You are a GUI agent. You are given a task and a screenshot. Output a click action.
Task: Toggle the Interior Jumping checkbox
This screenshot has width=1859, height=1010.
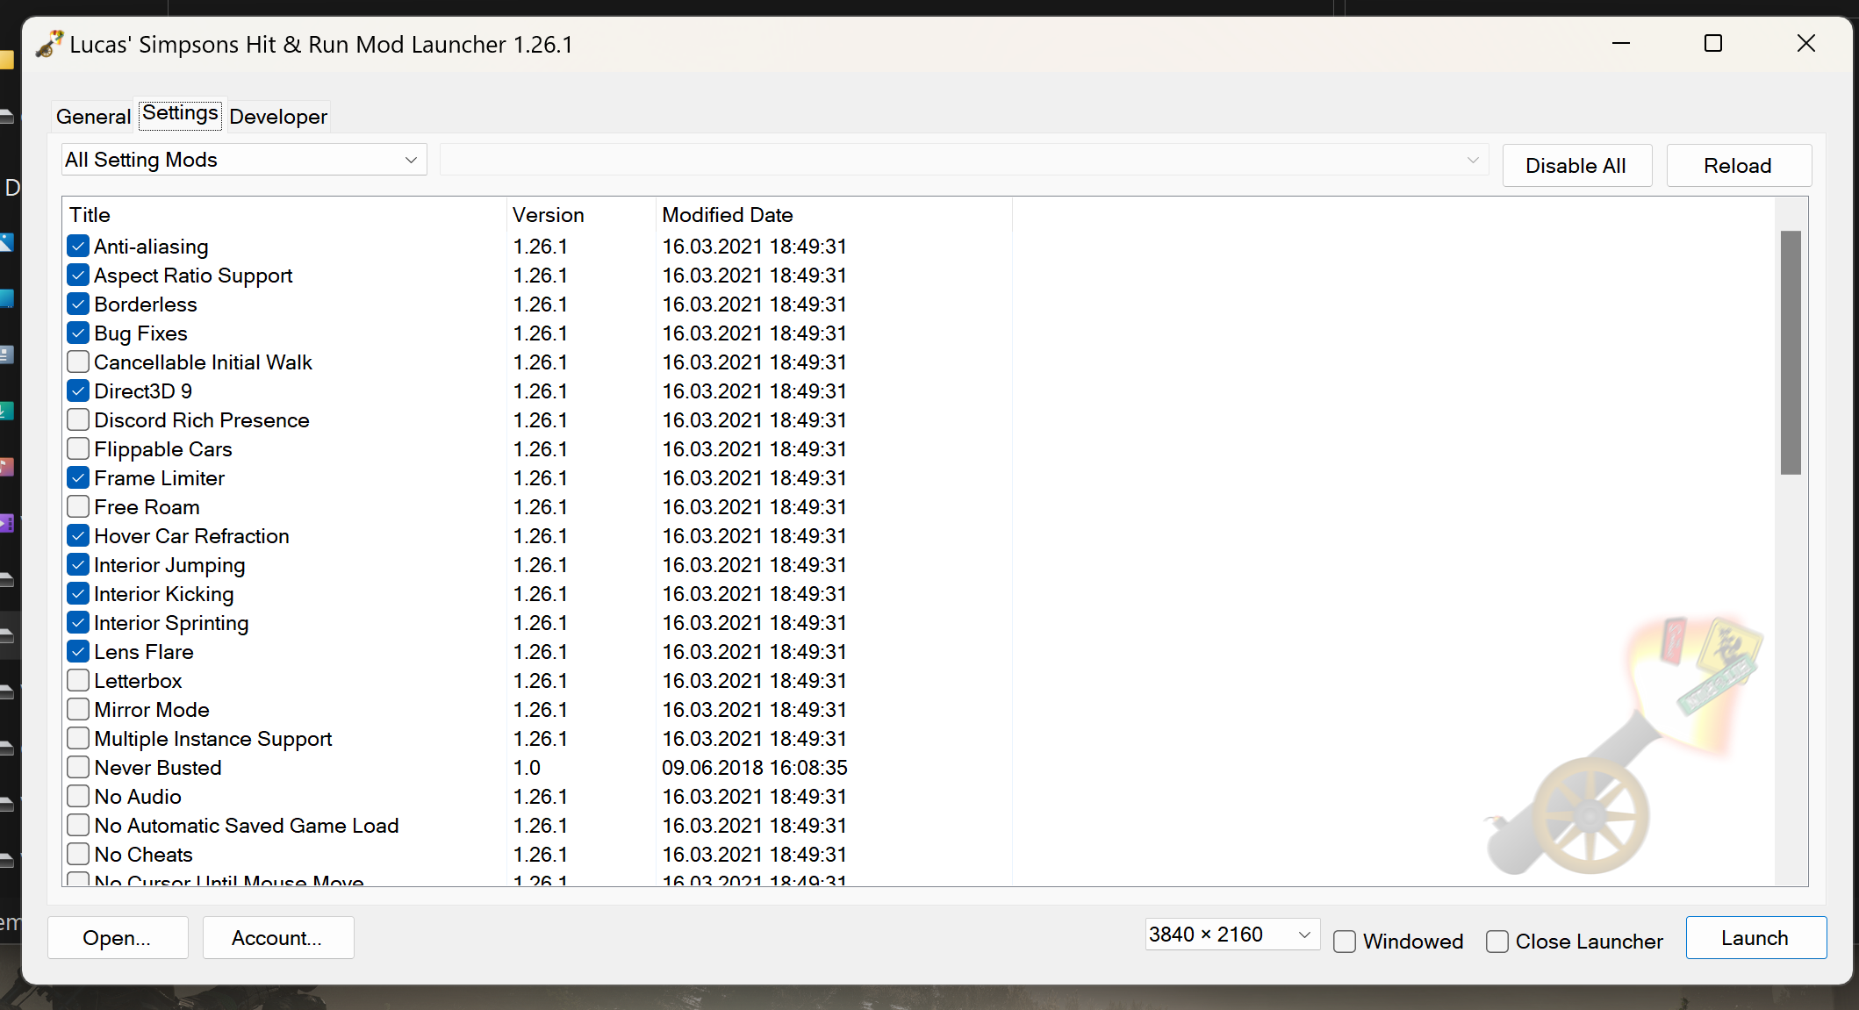click(78, 565)
